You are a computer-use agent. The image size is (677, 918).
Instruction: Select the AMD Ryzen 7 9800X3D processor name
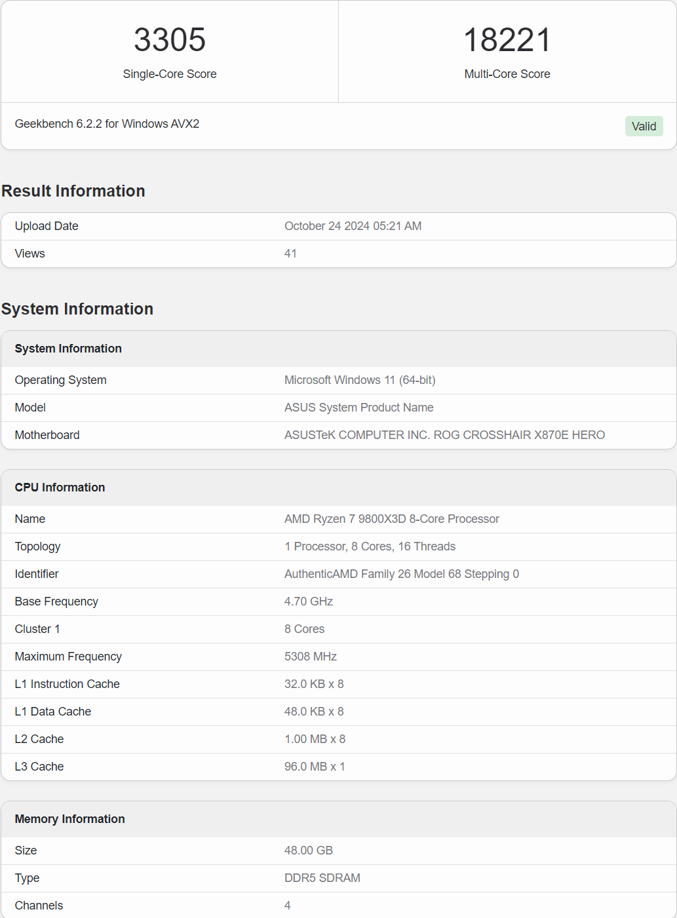tap(391, 519)
